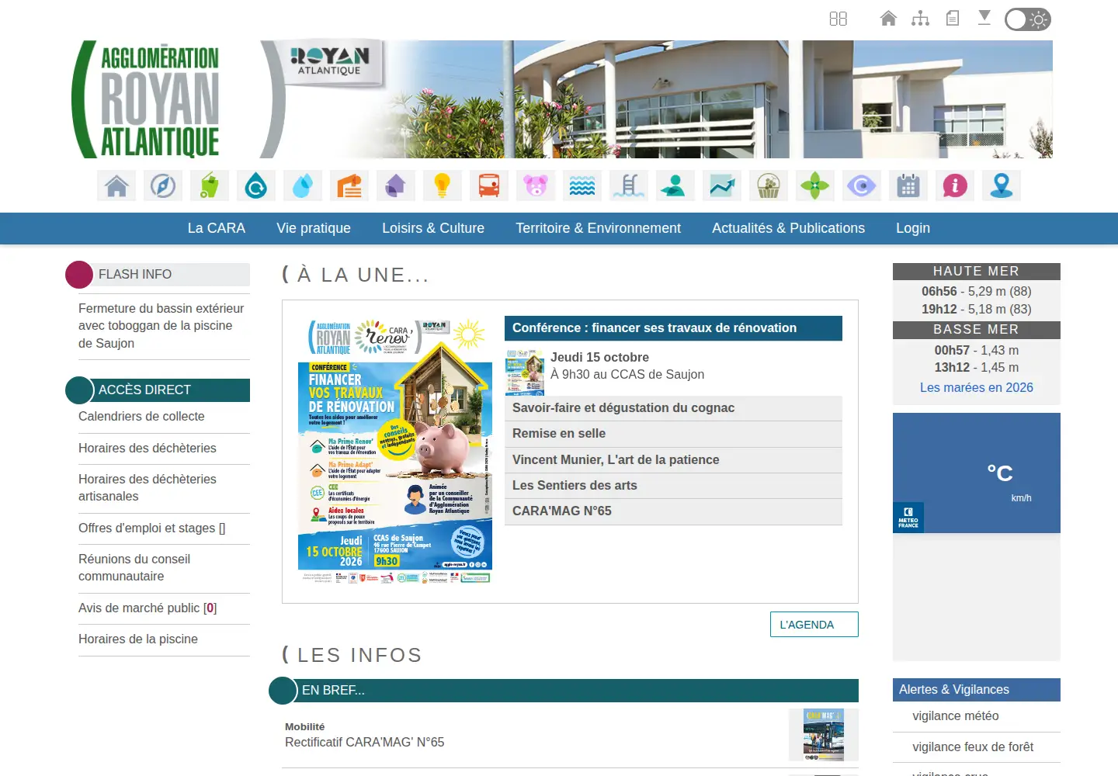1118x776 pixels.
Task: Click the ACCÈS DIRECT section header
Action: 158,390
